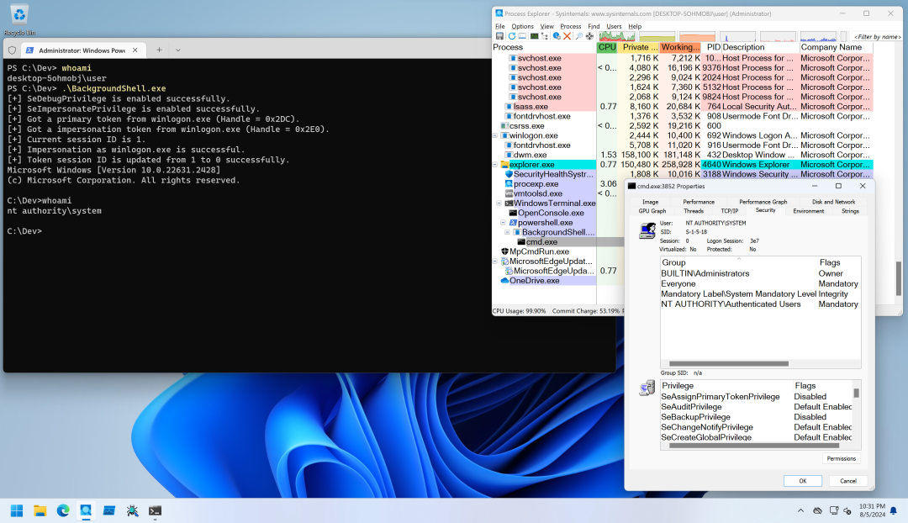Click the Filter by name input field
The image size is (908, 523).
click(877, 36)
